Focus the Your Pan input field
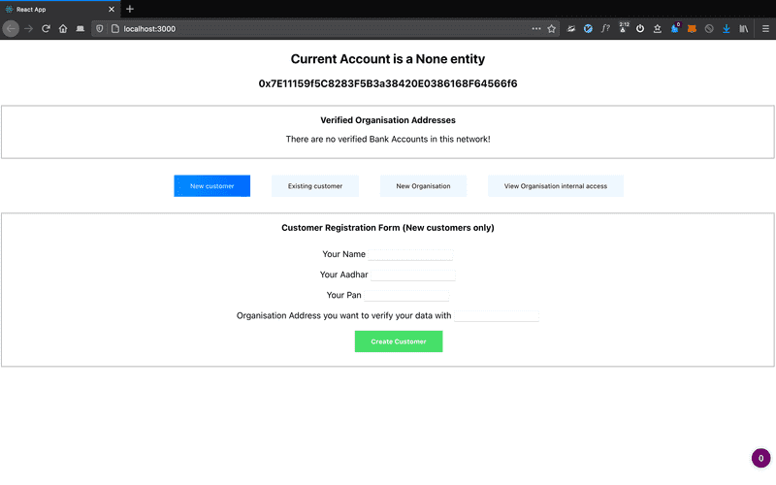 [406, 296]
